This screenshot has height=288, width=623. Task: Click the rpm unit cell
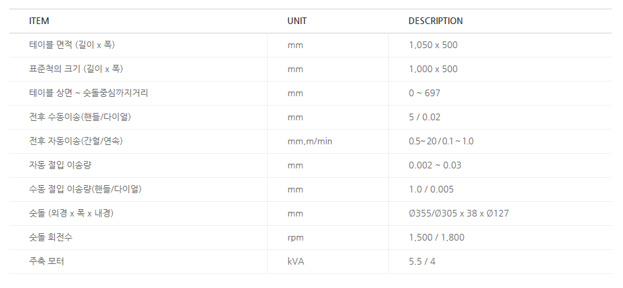(294, 237)
